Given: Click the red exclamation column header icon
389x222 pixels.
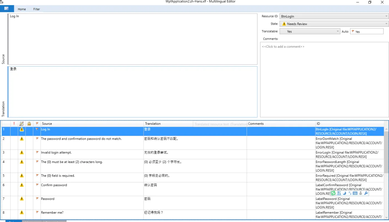Looking at the screenshot, I should [14, 124].
